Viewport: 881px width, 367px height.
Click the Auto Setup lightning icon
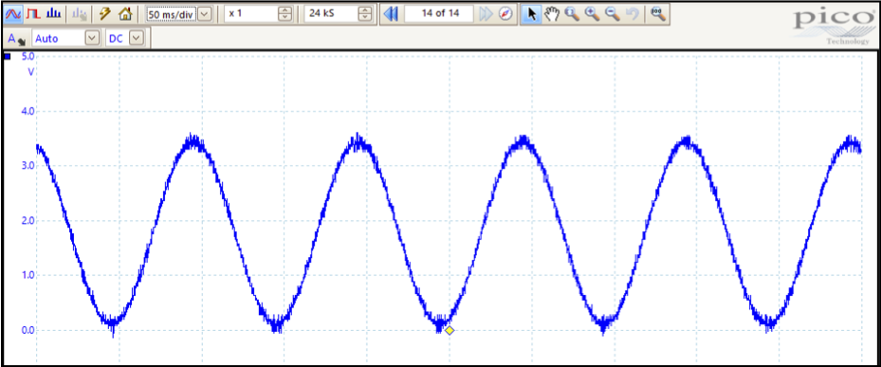[105, 13]
